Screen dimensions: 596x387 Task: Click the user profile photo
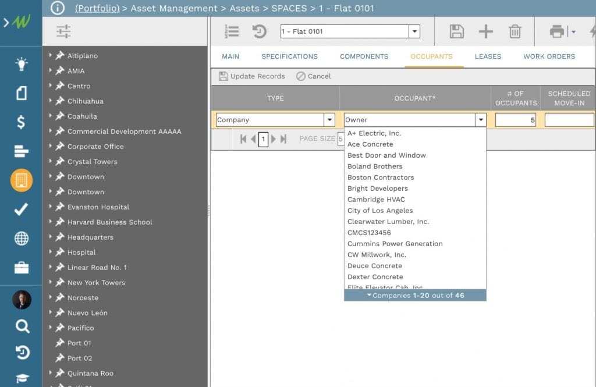[22, 300]
